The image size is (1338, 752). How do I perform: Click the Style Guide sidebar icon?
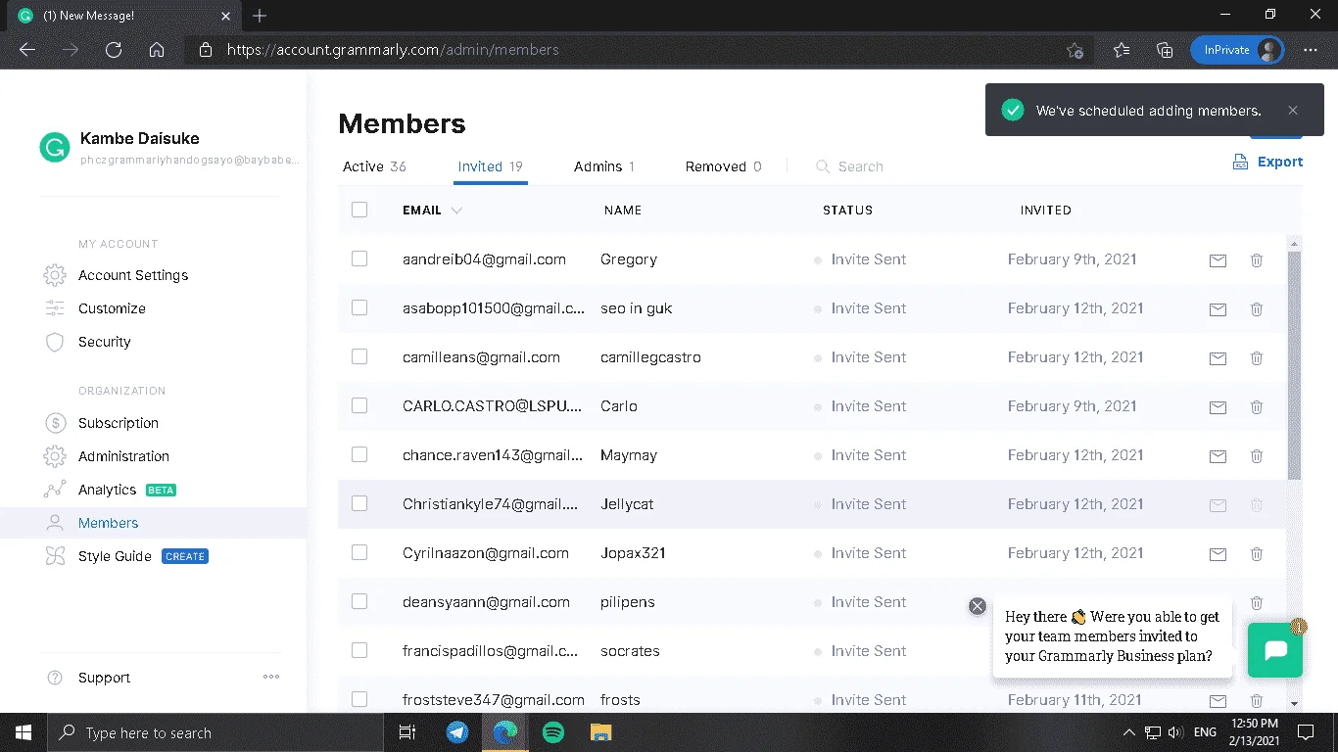[x=56, y=556]
